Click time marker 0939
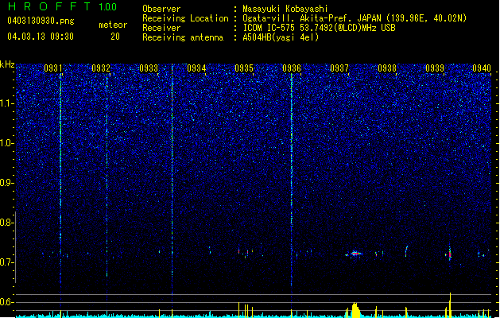This screenshot has width=500, height=318. (x=435, y=68)
